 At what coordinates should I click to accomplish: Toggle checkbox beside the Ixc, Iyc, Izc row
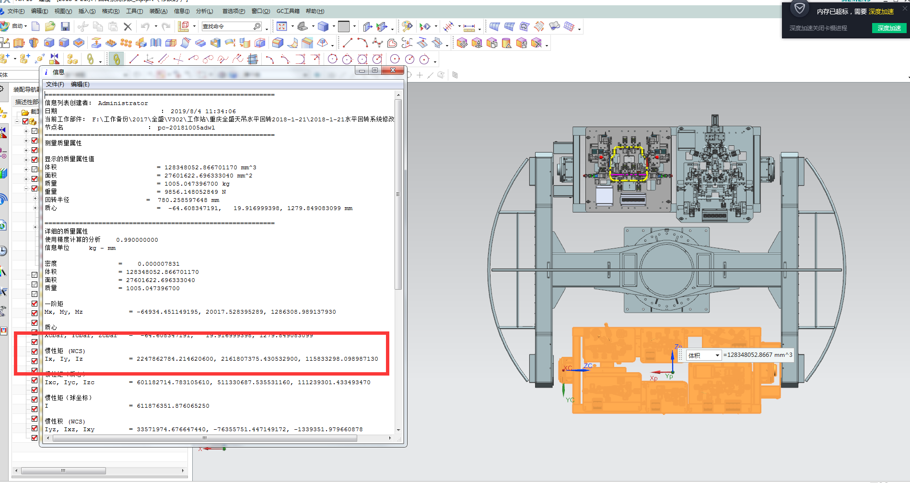coord(35,380)
